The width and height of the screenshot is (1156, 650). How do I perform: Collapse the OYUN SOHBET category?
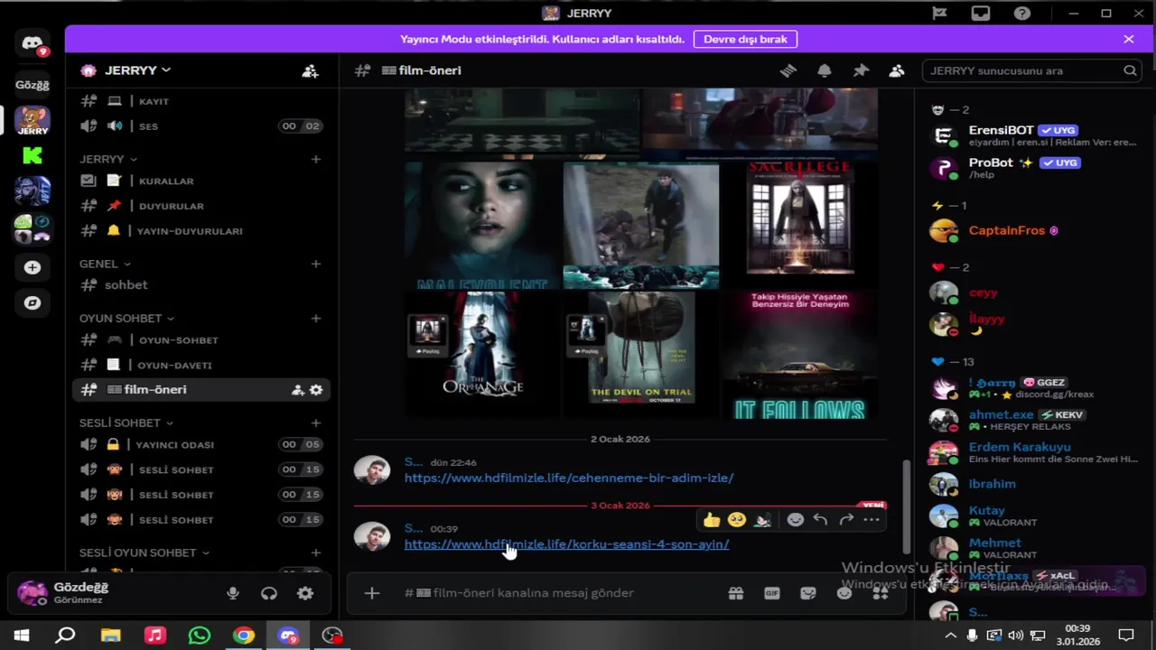pyautogui.click(x=126, y=318)
